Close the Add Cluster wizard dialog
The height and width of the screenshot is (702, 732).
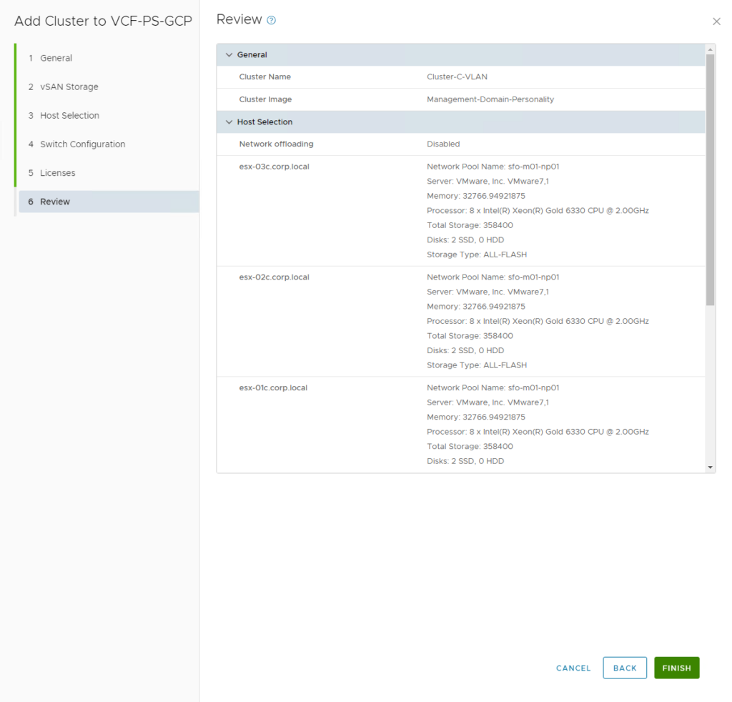pyautogui.click(x=716, y=21)
